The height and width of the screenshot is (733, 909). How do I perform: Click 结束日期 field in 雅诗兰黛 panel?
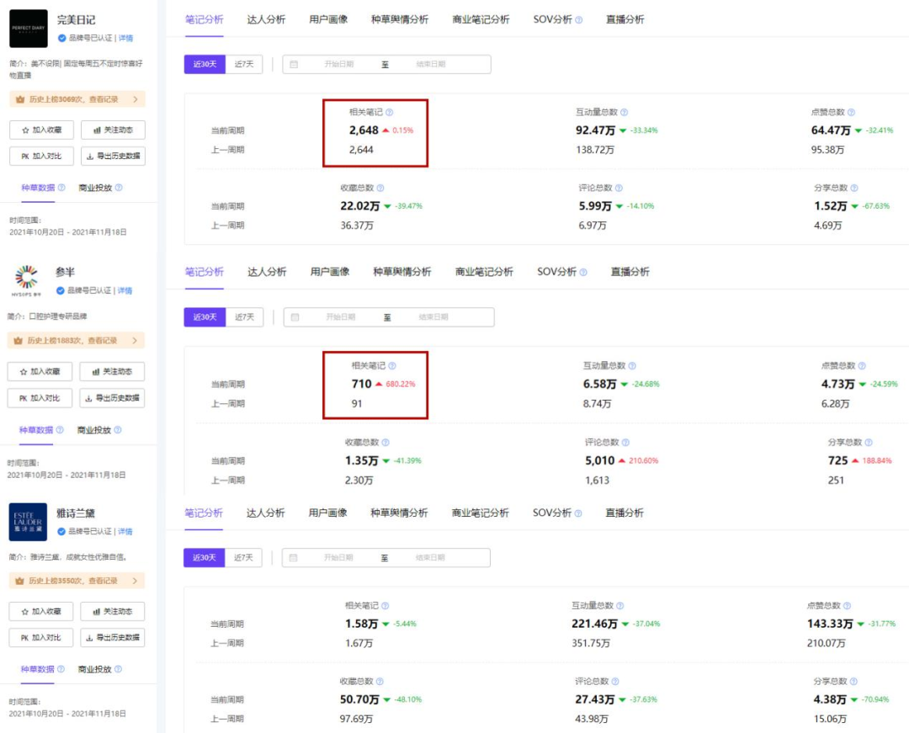click(x=430, y=557)
